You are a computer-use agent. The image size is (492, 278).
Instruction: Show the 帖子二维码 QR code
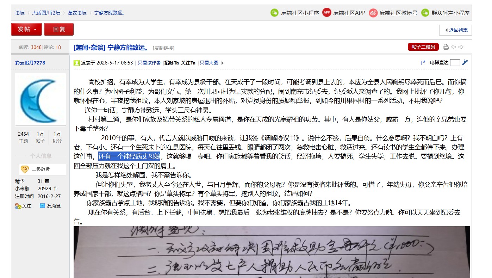[423, 47]
